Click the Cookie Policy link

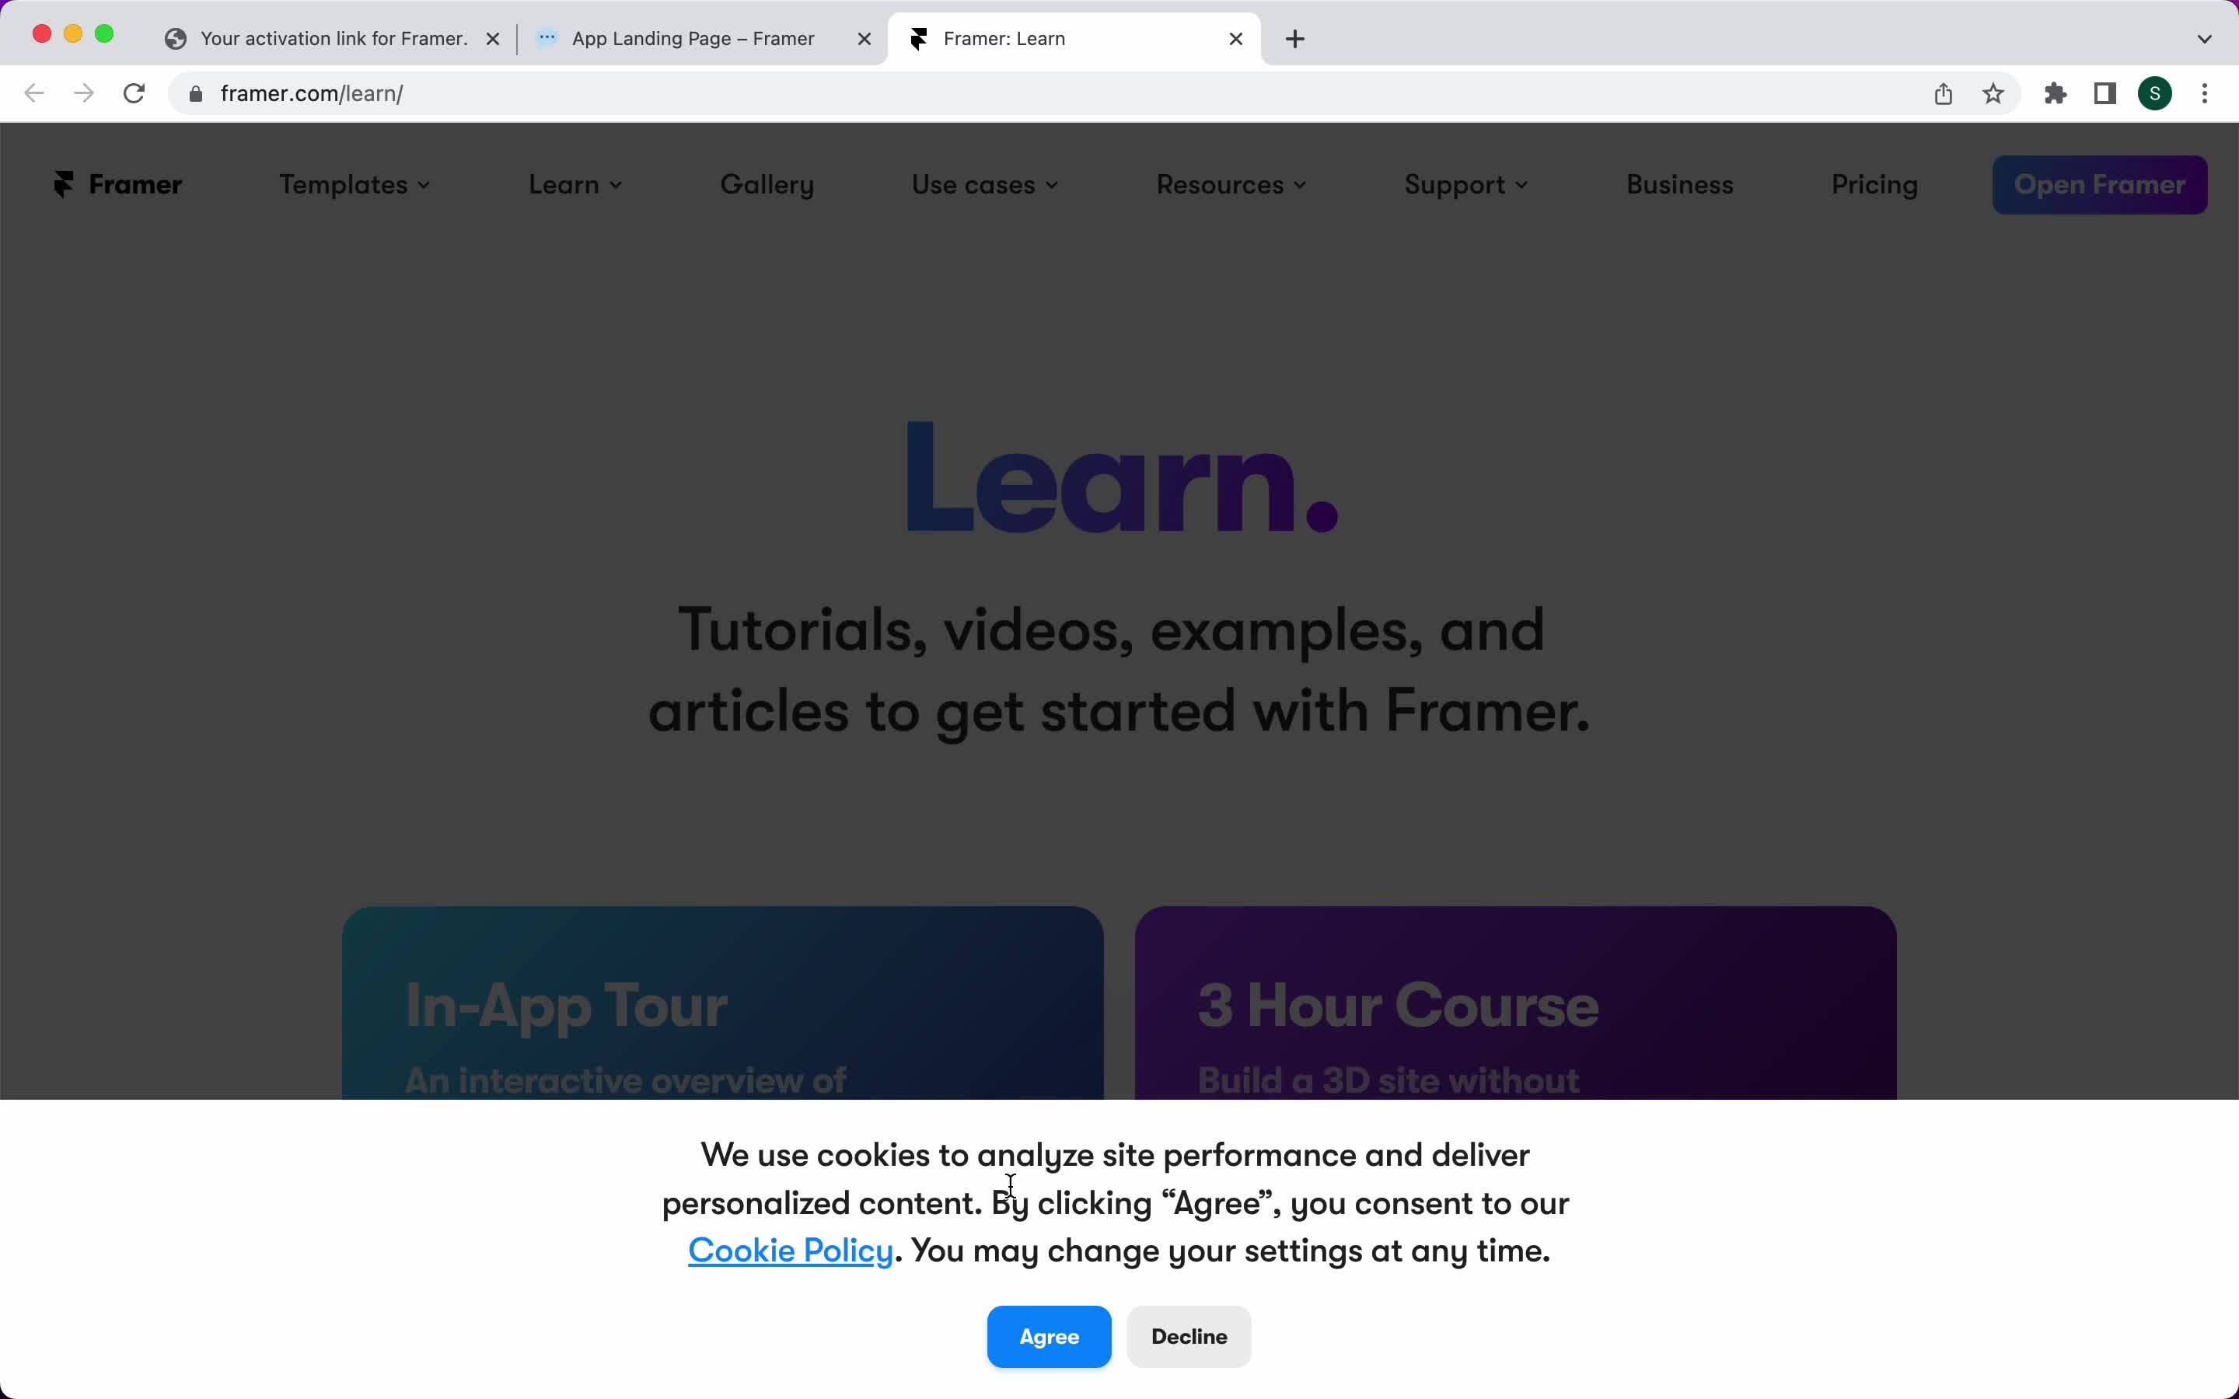(790, 1249)
